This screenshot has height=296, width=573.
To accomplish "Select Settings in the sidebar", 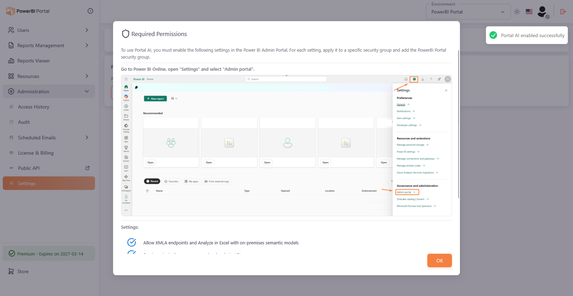I will point(49,183).
